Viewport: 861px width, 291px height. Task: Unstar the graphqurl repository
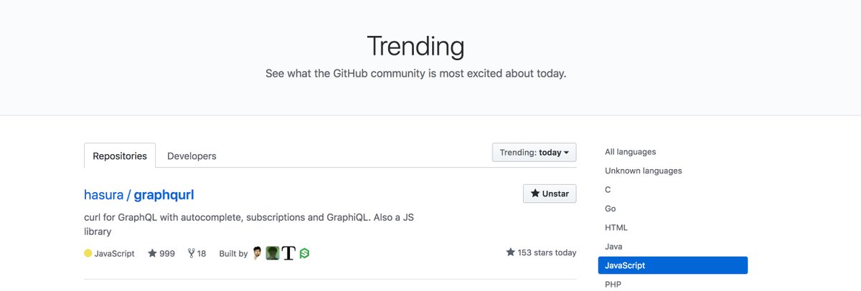(x=550, y=194)
